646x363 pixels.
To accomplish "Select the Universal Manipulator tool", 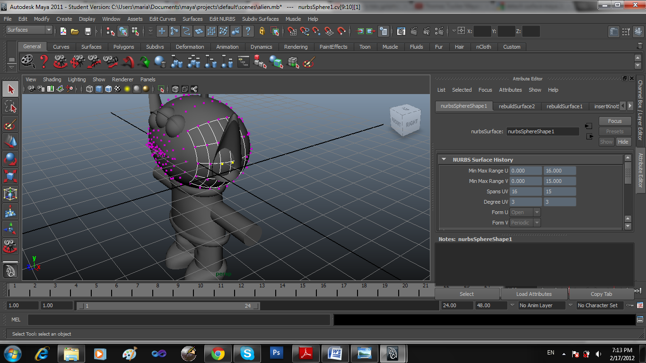I will pos(10,194).
